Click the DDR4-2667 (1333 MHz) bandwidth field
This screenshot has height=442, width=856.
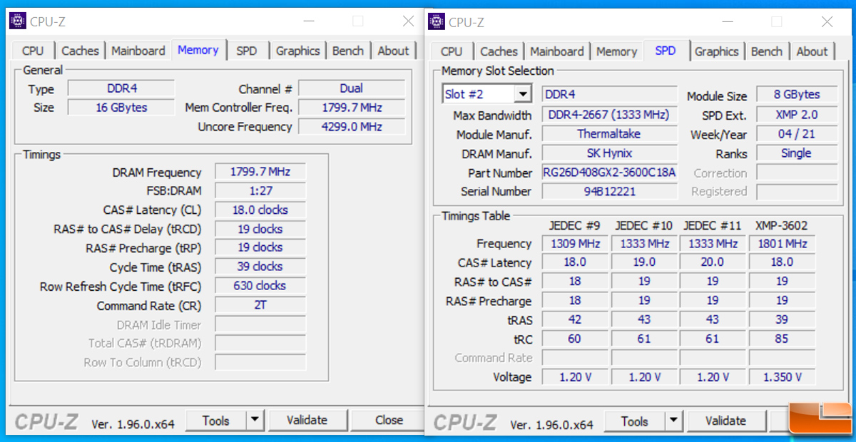coord(609,115)
